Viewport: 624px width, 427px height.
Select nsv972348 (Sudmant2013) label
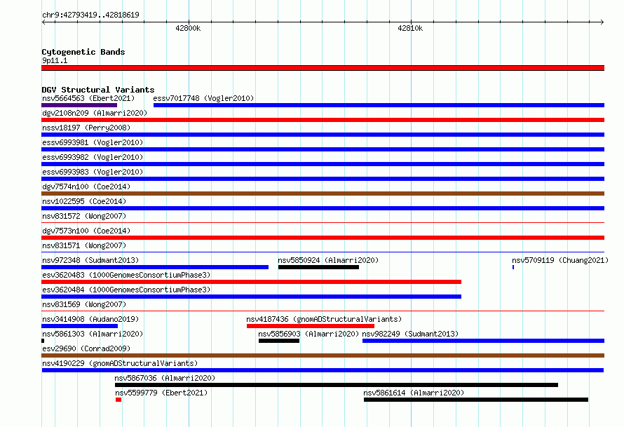point(90,260)
